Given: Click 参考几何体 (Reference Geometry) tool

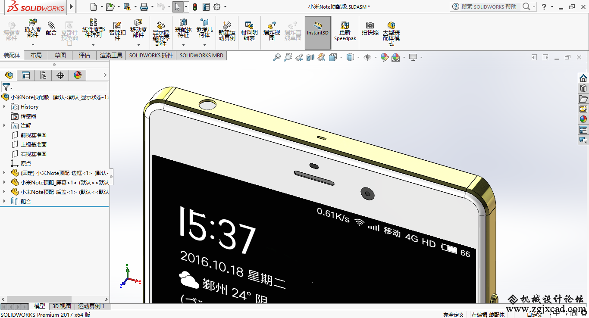Looking at the screenshot, I should 204,28.
